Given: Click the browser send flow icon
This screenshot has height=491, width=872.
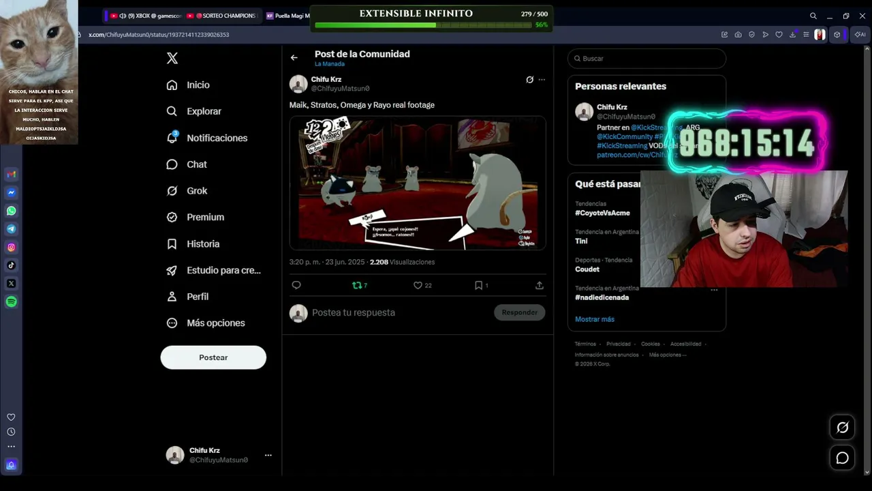Looking at the screenshot, I should pyautogui.click(x=766, y=35).
